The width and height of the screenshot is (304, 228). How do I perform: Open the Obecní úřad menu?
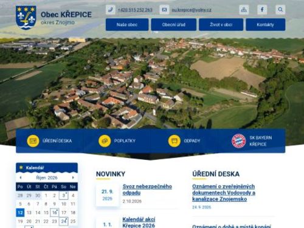tap(174, 24)
